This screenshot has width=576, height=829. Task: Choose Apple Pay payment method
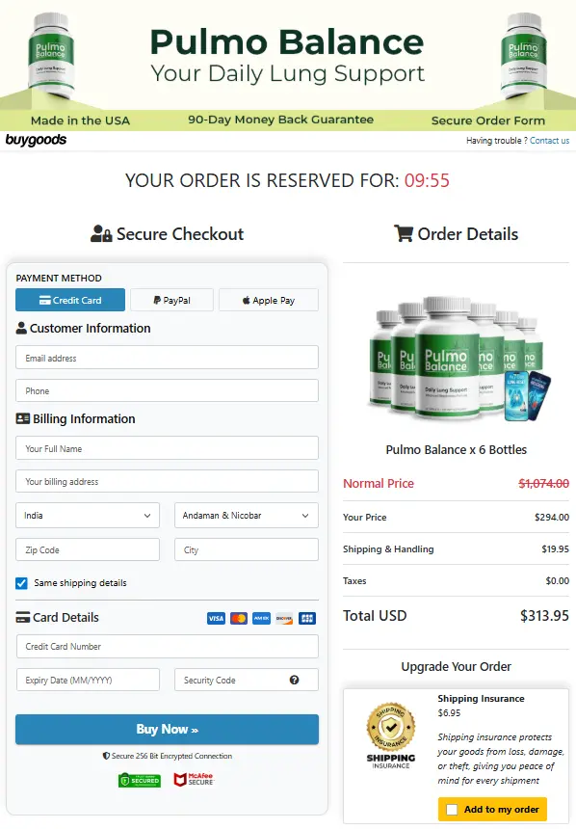tap(269, 300)
